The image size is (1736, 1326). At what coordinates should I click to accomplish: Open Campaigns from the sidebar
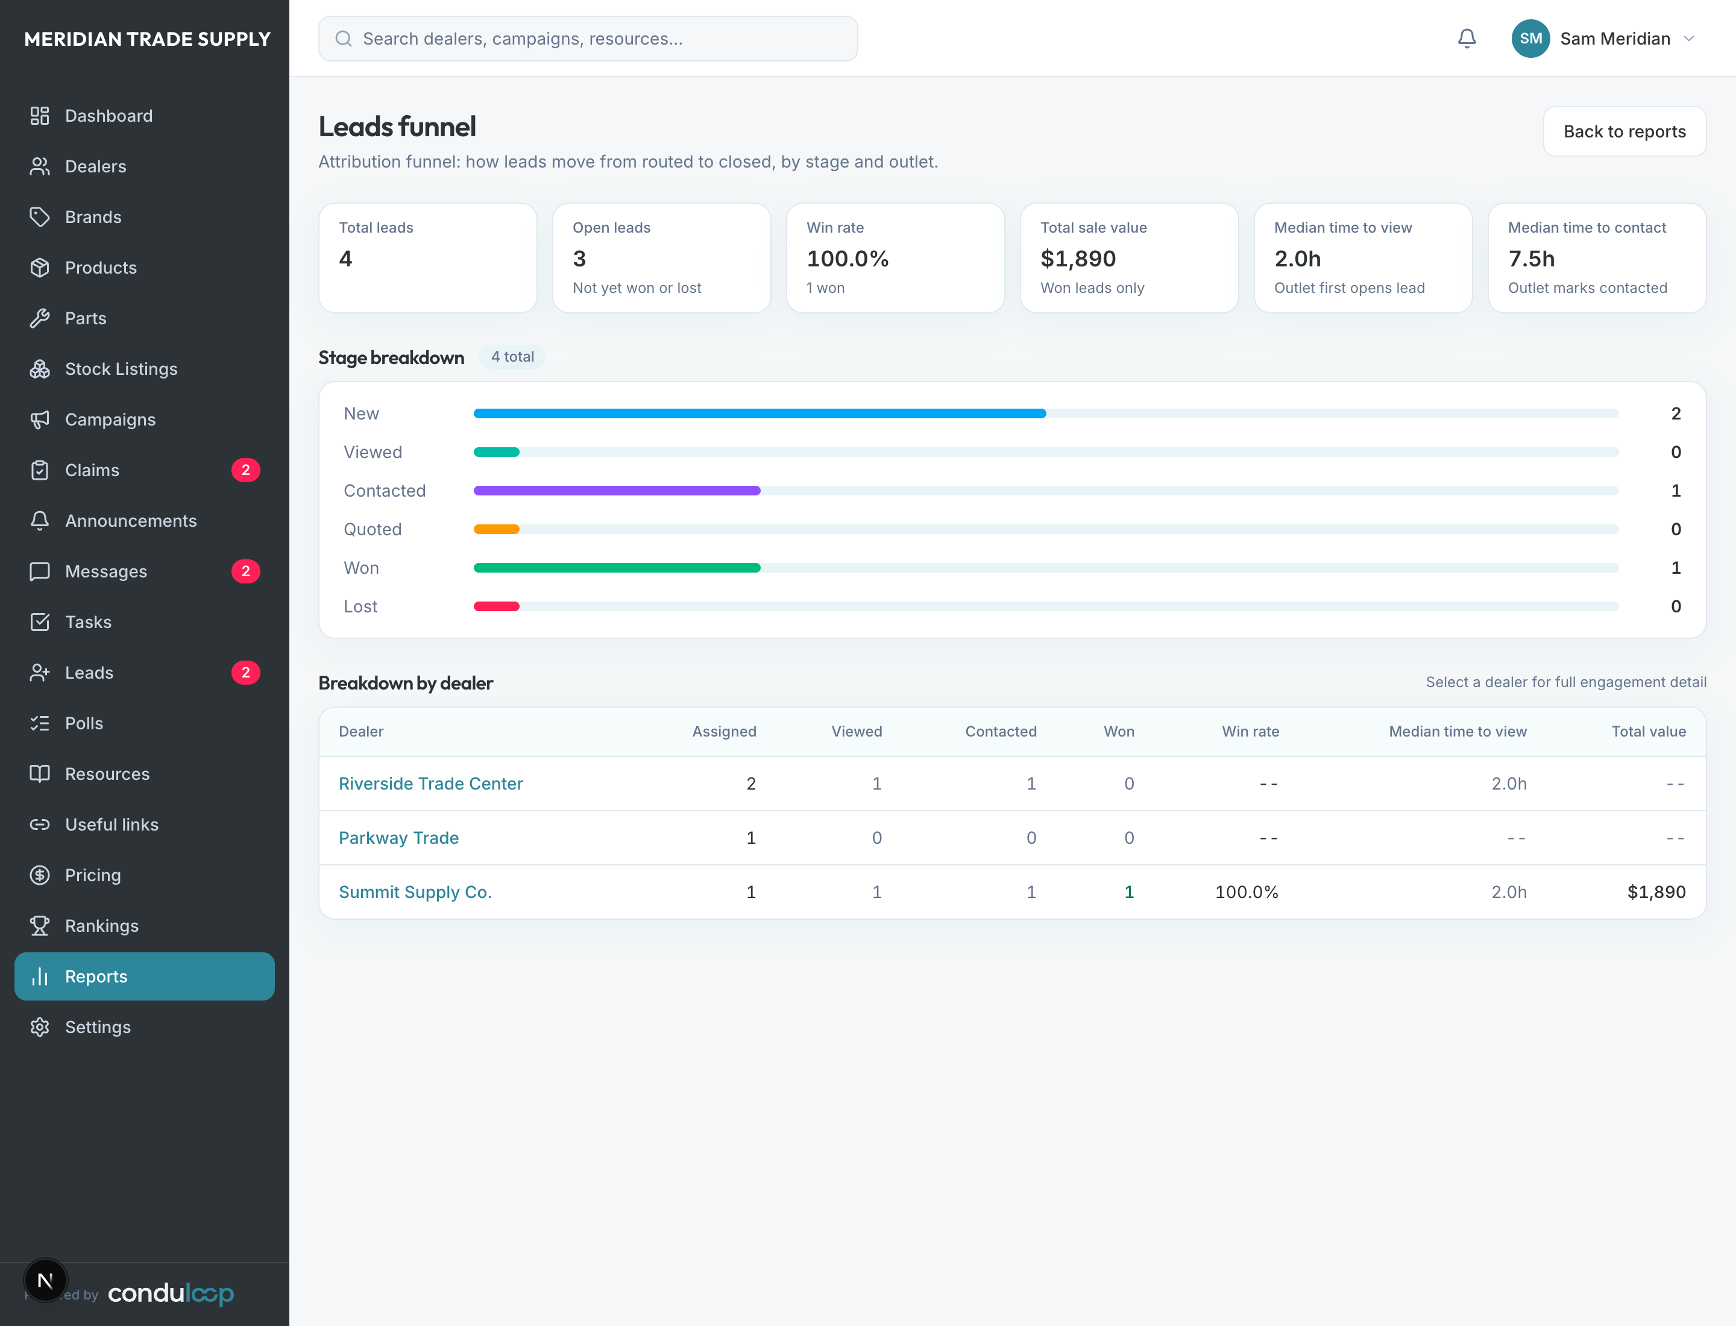[x=145, y=419]
